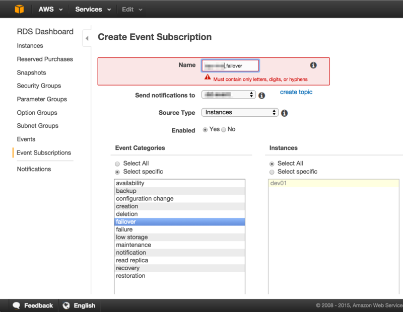Open Notifications in sidebar
Viewport: 403px width, 312px height.
[34, 169]
